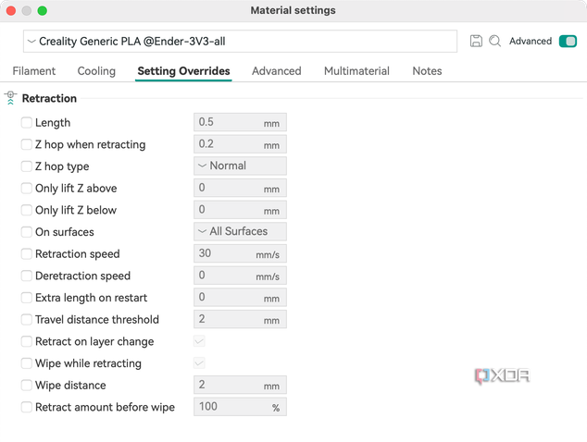Check the Z hop type override box
Viewport: 587px width, 442px height.
(x=27, y=166)
